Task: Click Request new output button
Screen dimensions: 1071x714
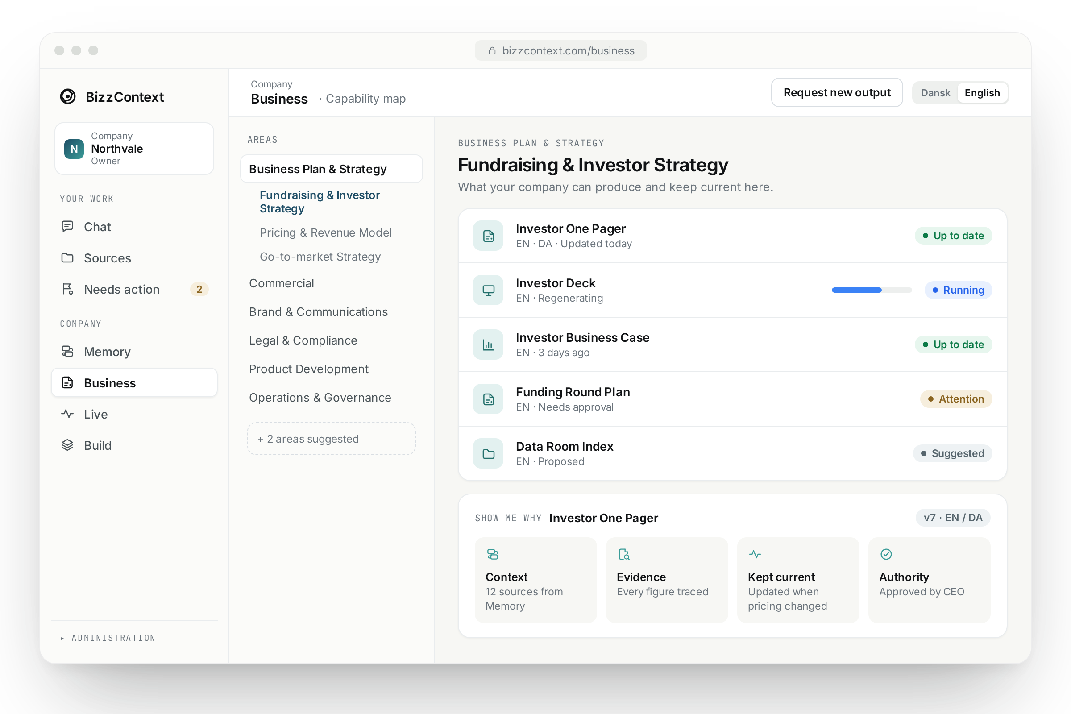Action: [836, 92]
